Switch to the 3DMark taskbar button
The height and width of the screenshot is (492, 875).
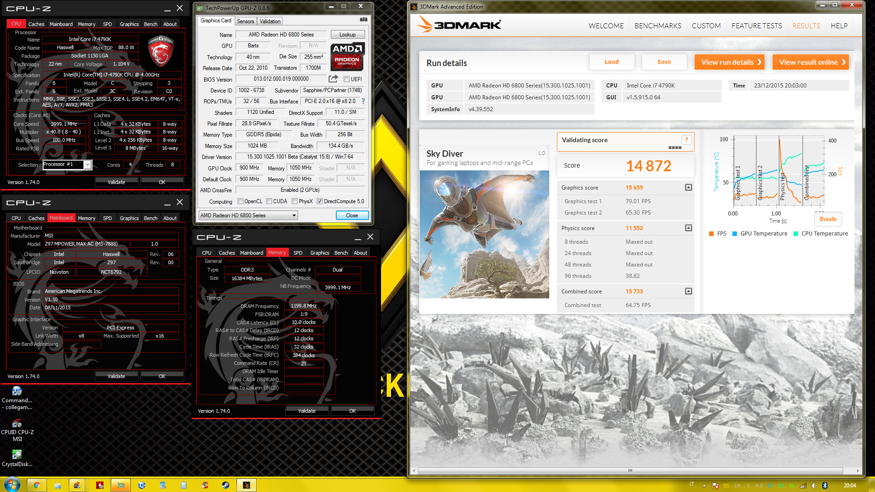[247, 485]
